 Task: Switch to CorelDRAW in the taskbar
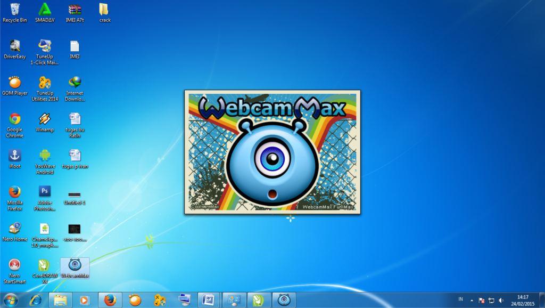tap(259, 300)
